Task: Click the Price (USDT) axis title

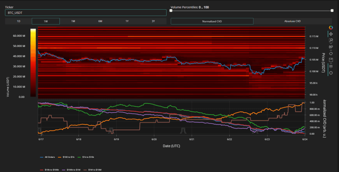Action: click(323, 63)
